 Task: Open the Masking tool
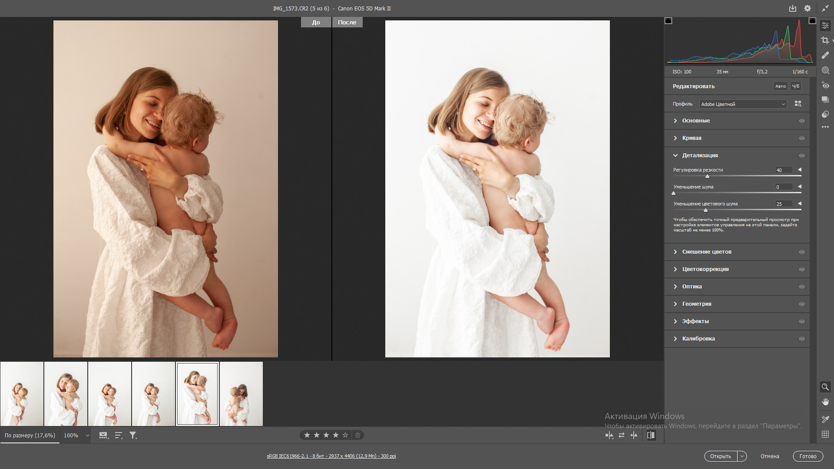(825, 70)
